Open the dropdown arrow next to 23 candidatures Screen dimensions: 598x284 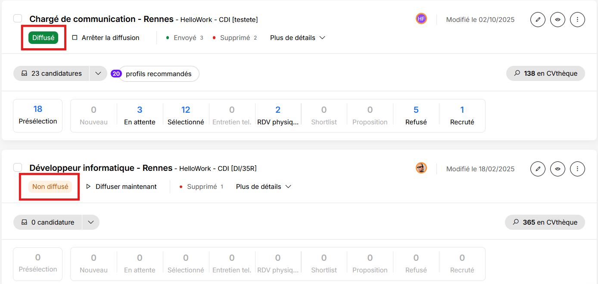point(98,74)
